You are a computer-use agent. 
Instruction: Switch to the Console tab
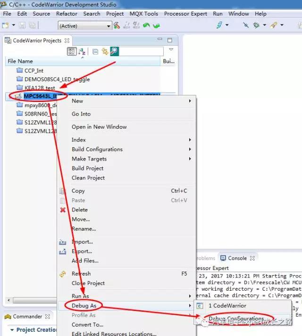pyautogui.click(x=237, y=258)
